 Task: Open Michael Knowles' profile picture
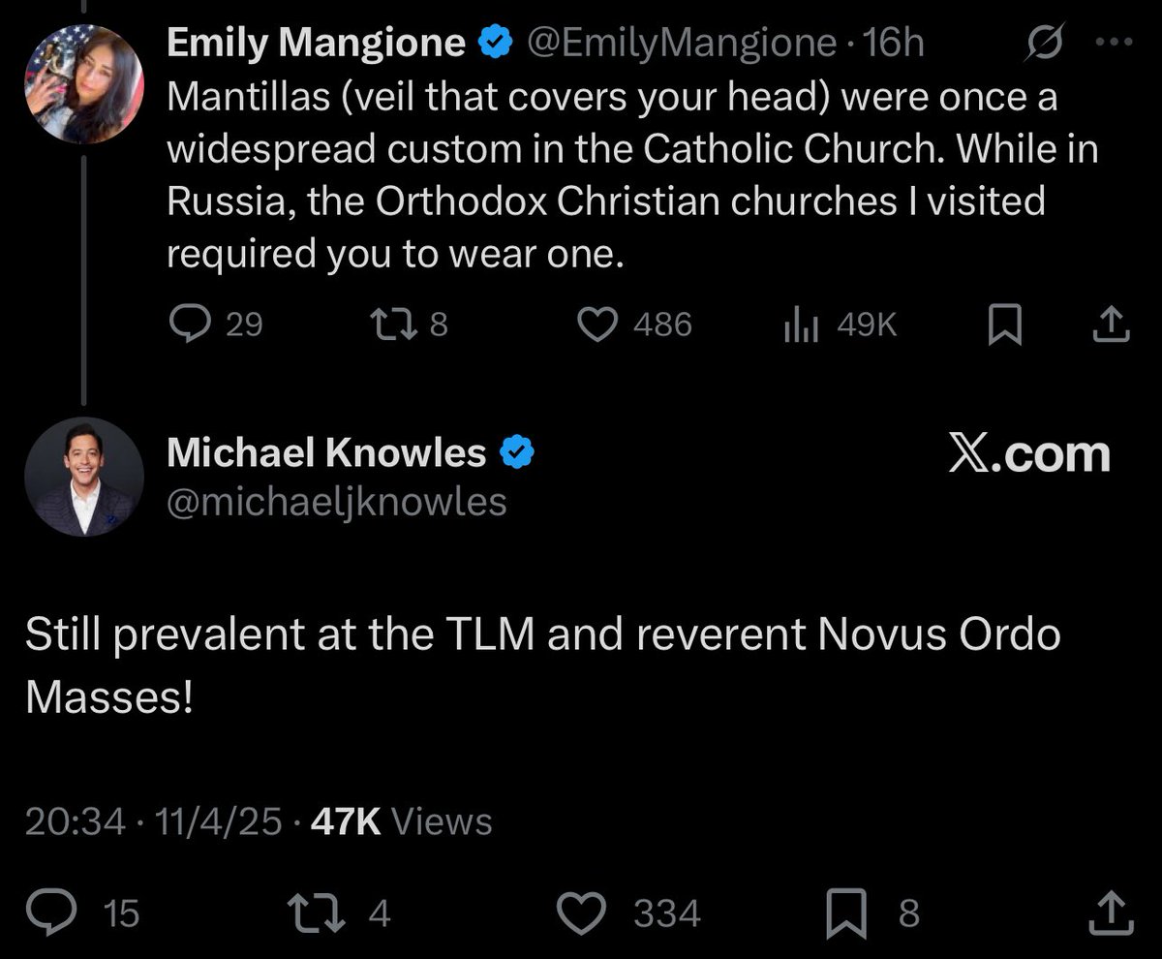click(x=84, y=477)
